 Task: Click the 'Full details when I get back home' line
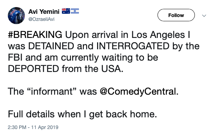click(82, 114)
